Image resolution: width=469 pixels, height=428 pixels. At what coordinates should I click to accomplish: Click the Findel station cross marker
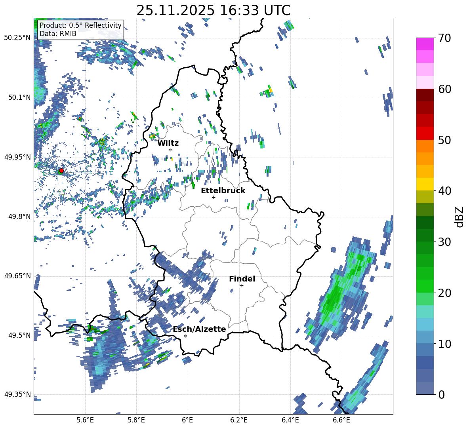pos(242,286)
